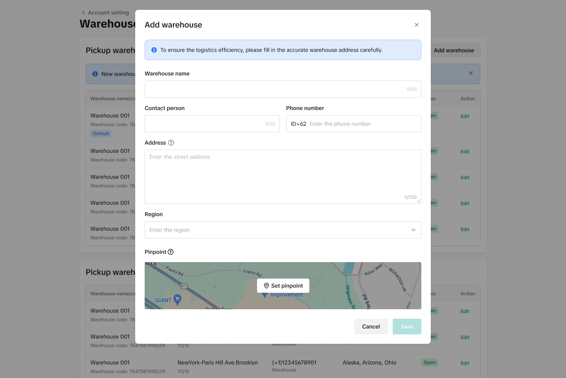Grab the address textarea resize handle

click(x=419, y=201)
